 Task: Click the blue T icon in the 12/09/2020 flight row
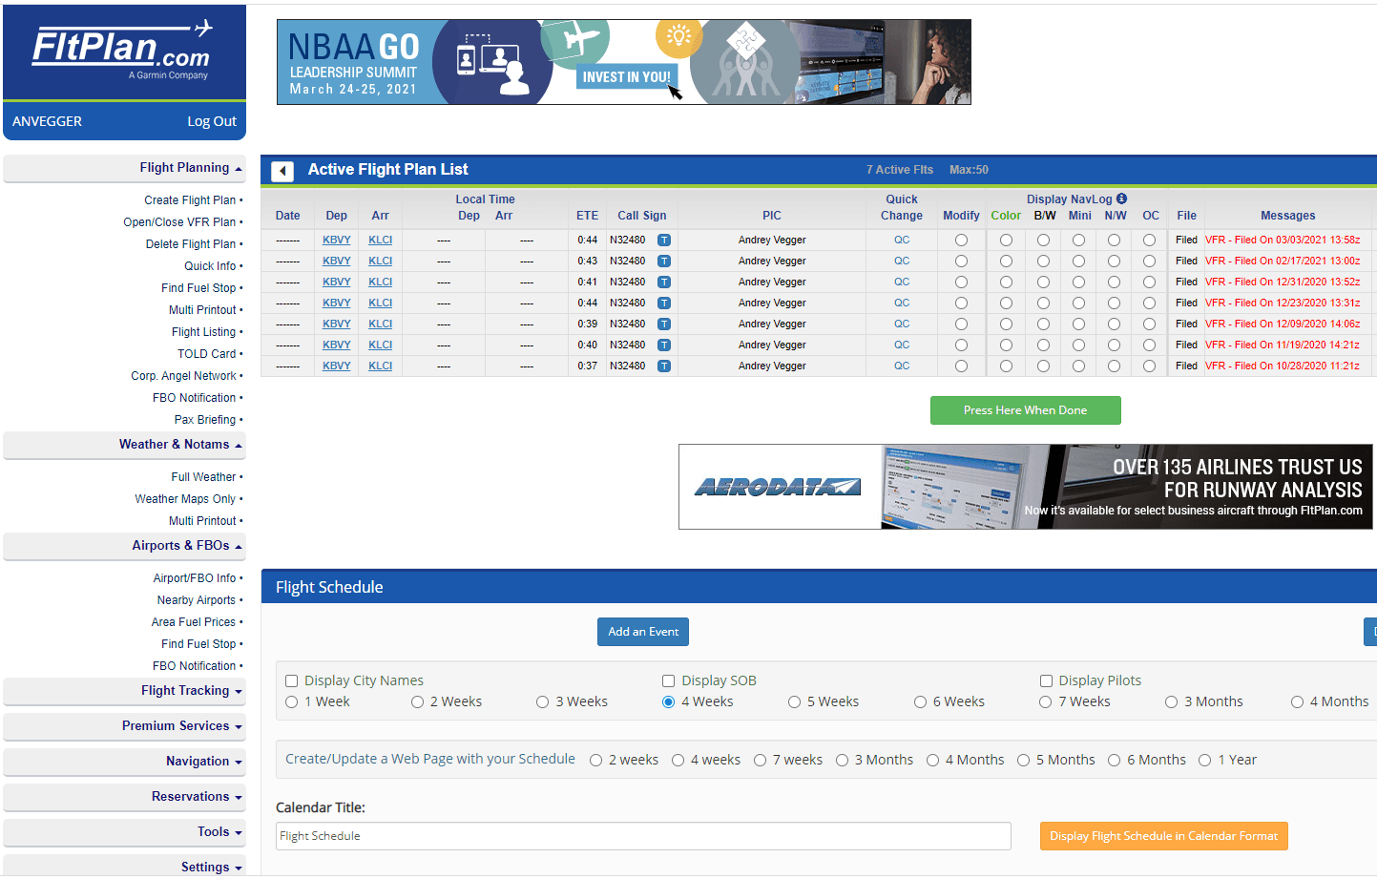(x=664, y=324)
